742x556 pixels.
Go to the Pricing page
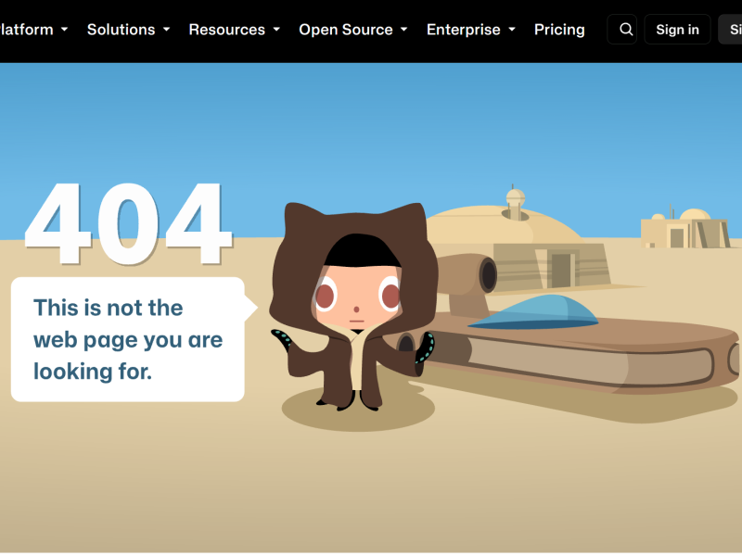[x=559, y=30]
